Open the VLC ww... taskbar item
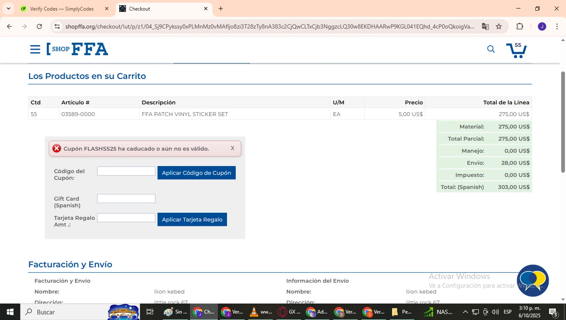Viewport: 566px width, 320px height. (x=261, y=312)
